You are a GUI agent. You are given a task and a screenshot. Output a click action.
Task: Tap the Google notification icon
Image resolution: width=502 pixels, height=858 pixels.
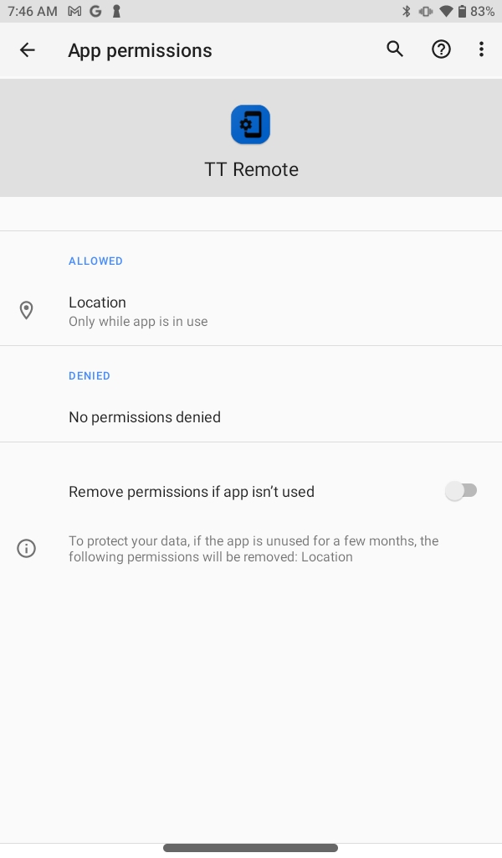[x=95, y=11]
